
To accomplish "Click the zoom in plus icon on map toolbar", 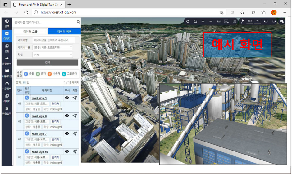I will point(203,21).
